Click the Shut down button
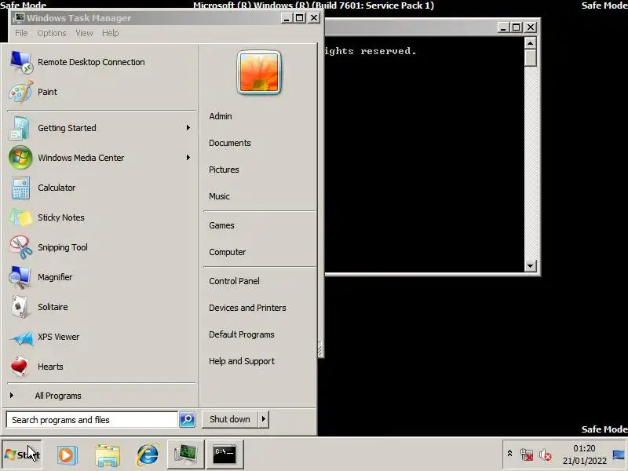This screenshot has width=628, height=471. [x=230, y=419]
